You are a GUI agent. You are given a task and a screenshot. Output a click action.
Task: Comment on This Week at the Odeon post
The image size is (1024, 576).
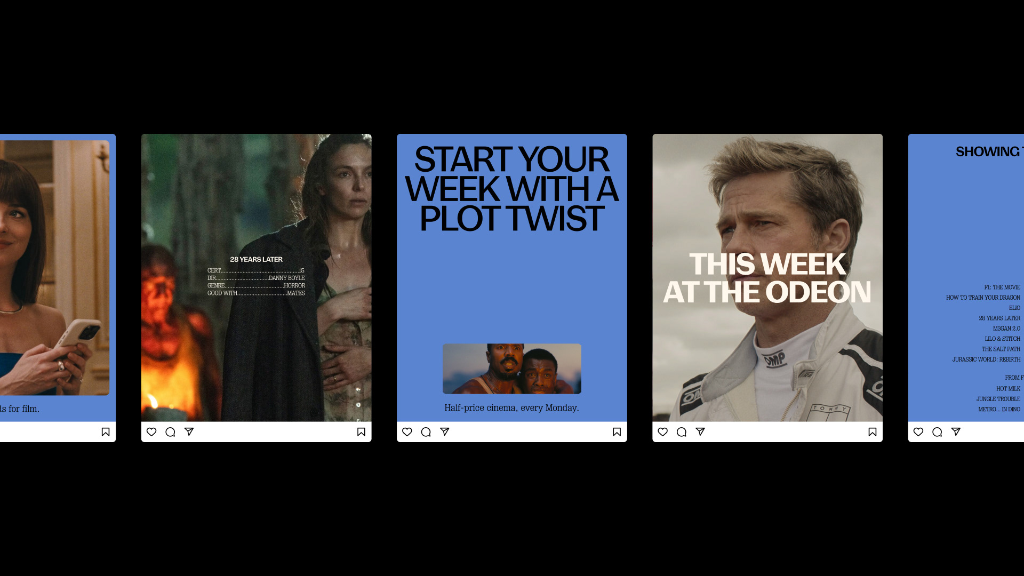coord(681,432)
